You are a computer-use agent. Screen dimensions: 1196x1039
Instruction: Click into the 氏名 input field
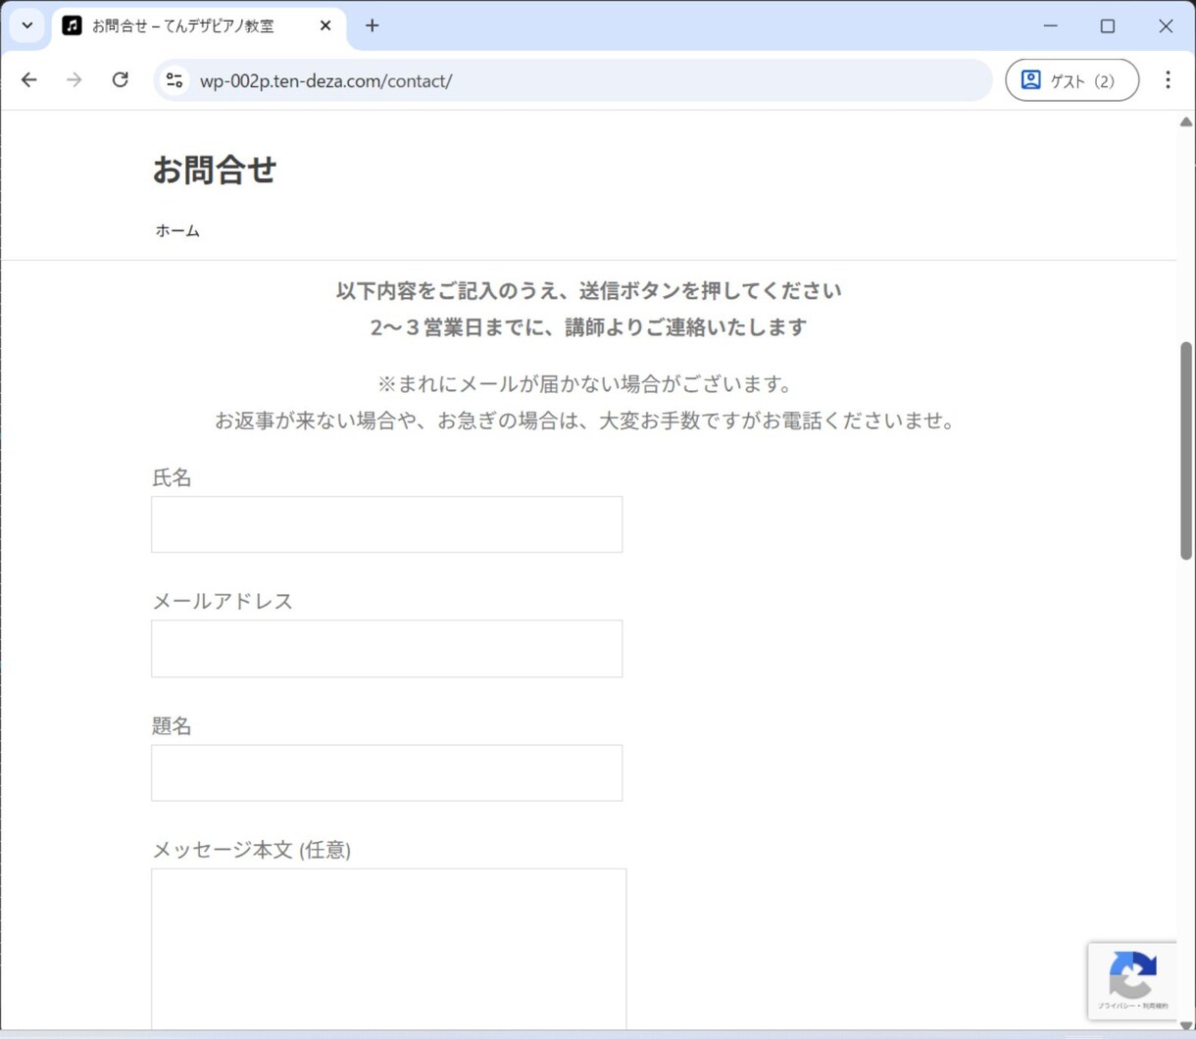click(386, 524)
